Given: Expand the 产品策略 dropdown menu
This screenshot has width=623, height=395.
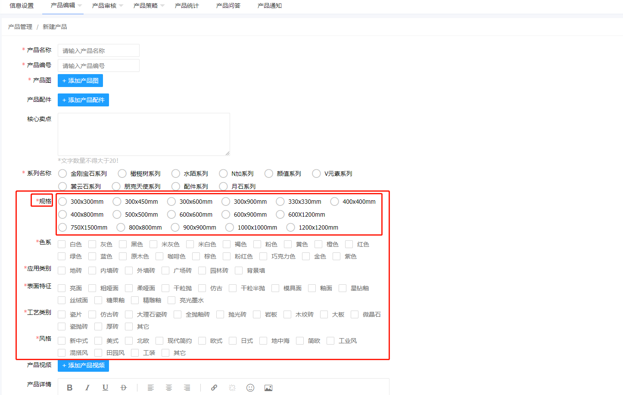Looking at the screenshot, I should 149,6.
